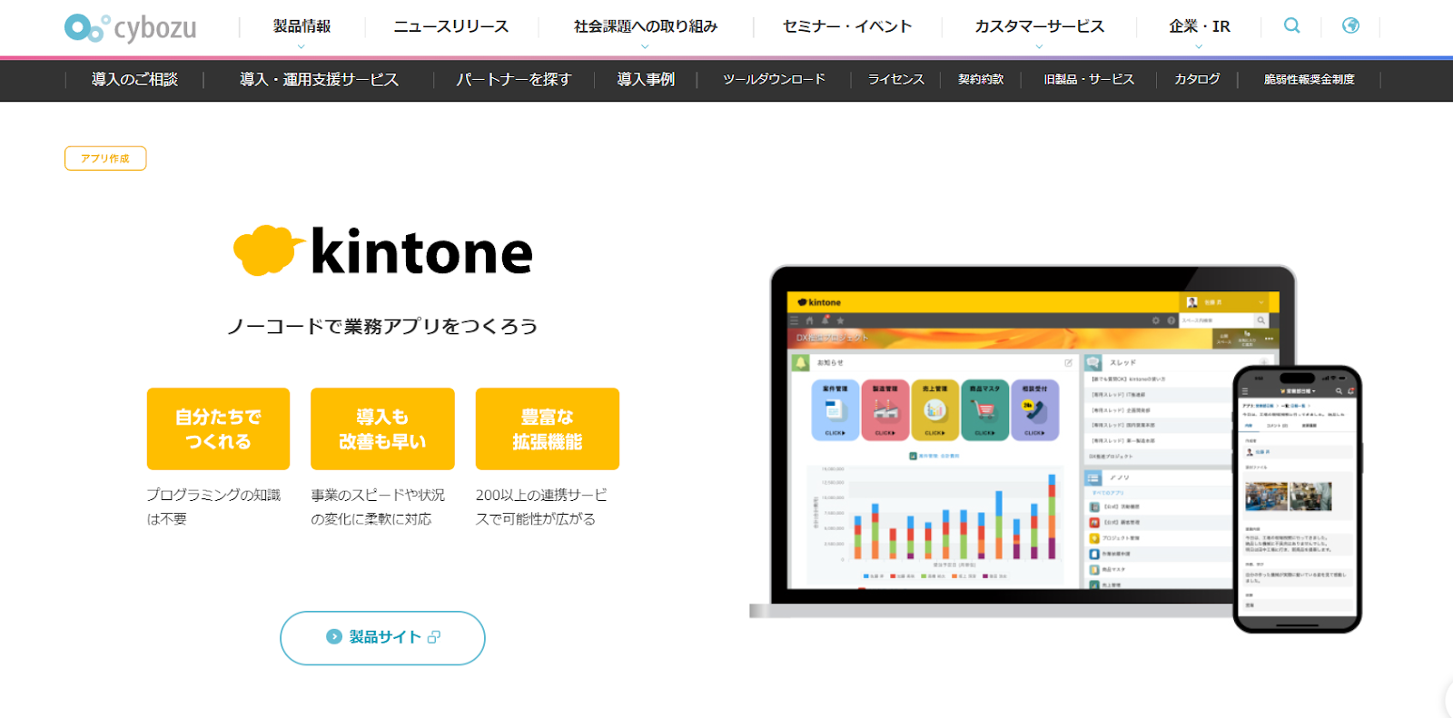This screenshot has width=1453, height=718.
Task: Expand the chevron under 製品情報
Action: click(301, 46)
